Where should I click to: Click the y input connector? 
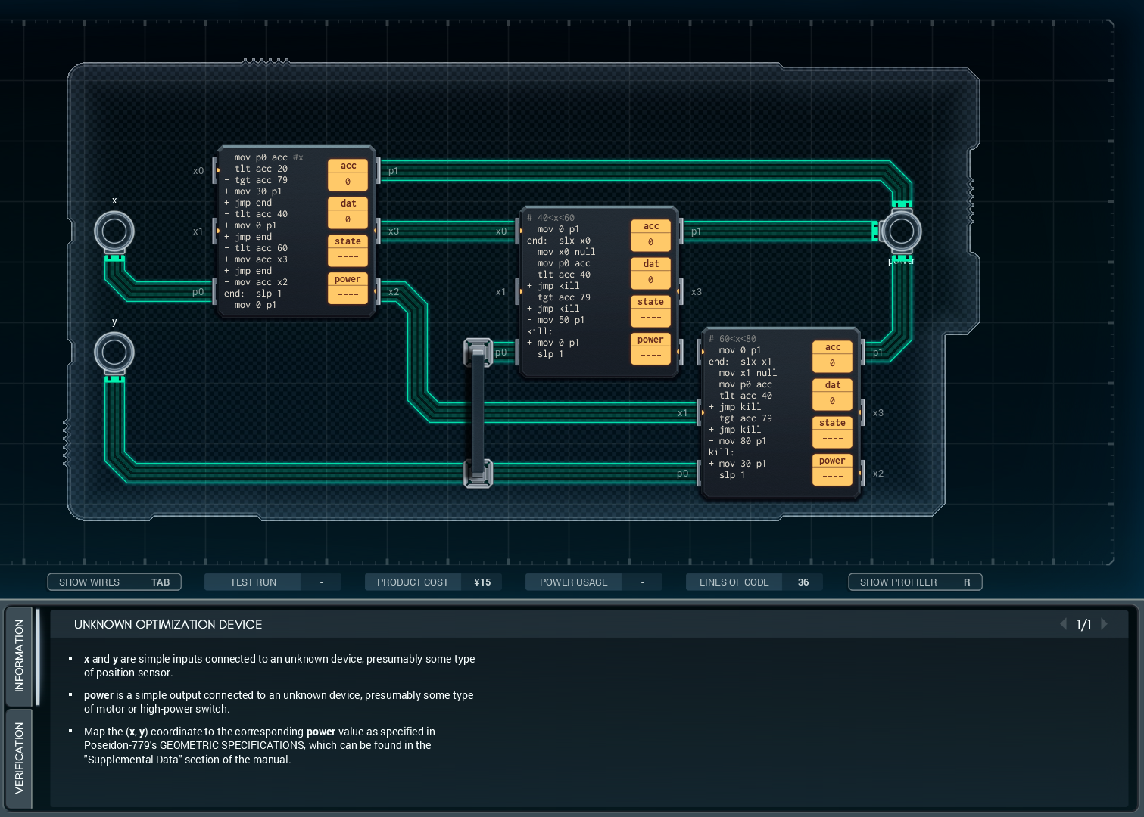114,353
